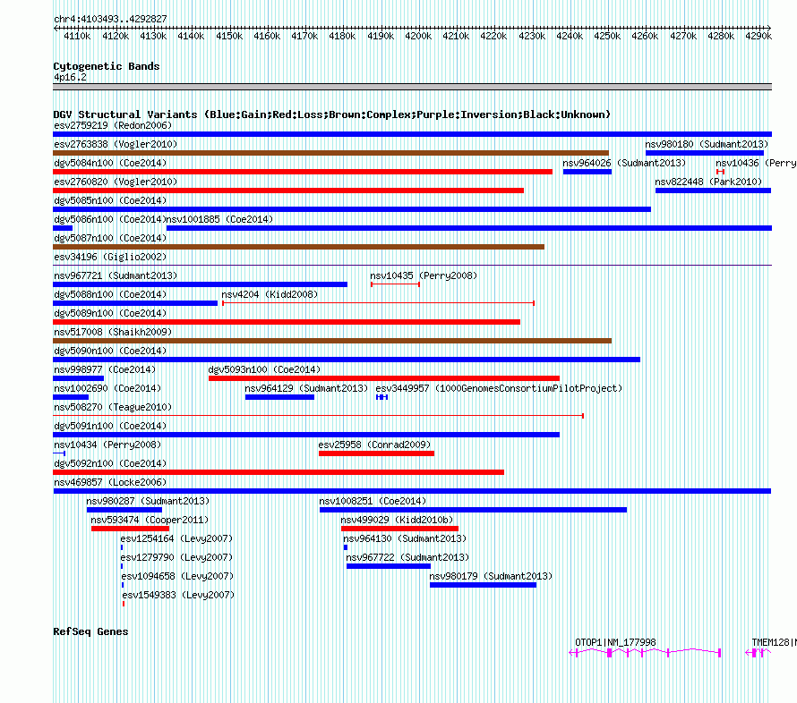
Task: Select the red nsv10435 (Perry2008) feature
Action: click(x=395, y=284)
